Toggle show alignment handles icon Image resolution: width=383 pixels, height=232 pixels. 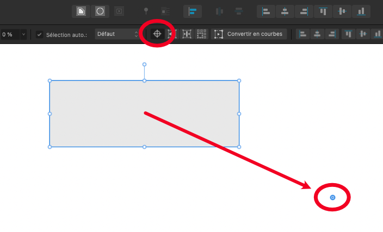(187, 34)
